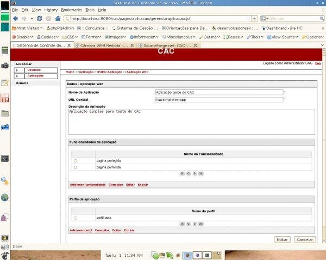Click the Sair logout link
The image size is (326, 260).
click(x=318, y=63)
